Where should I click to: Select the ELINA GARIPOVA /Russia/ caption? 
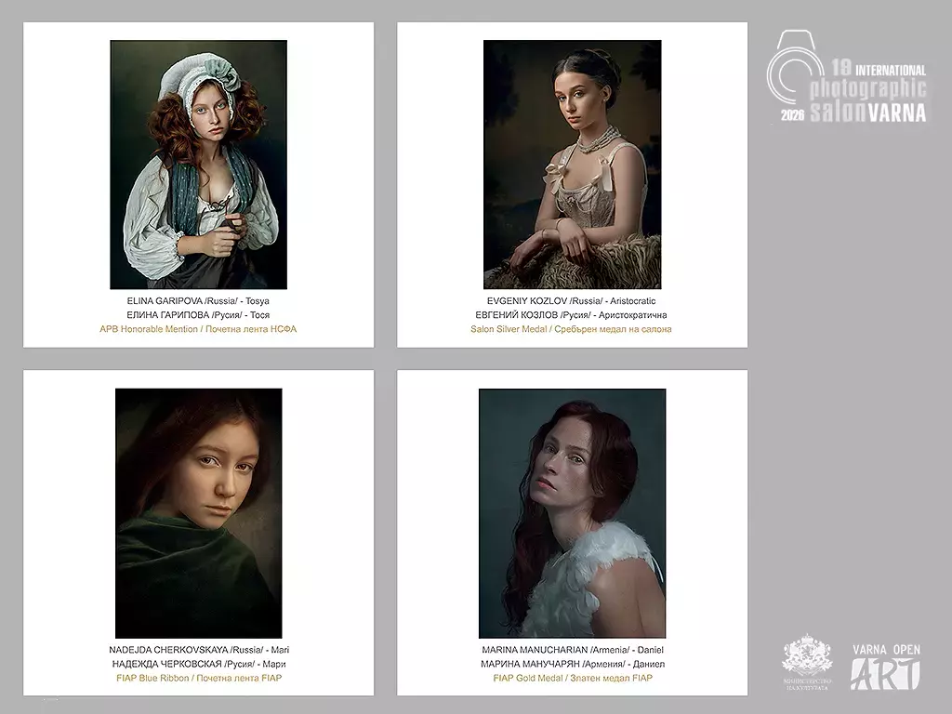tap(198, 300)
